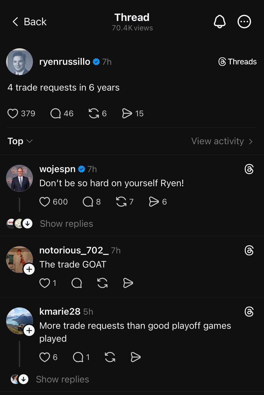Viewport: 264px width, 395px height.
Task: Share ryenrussillo's post via send icon
Action: tap(127, 114)
